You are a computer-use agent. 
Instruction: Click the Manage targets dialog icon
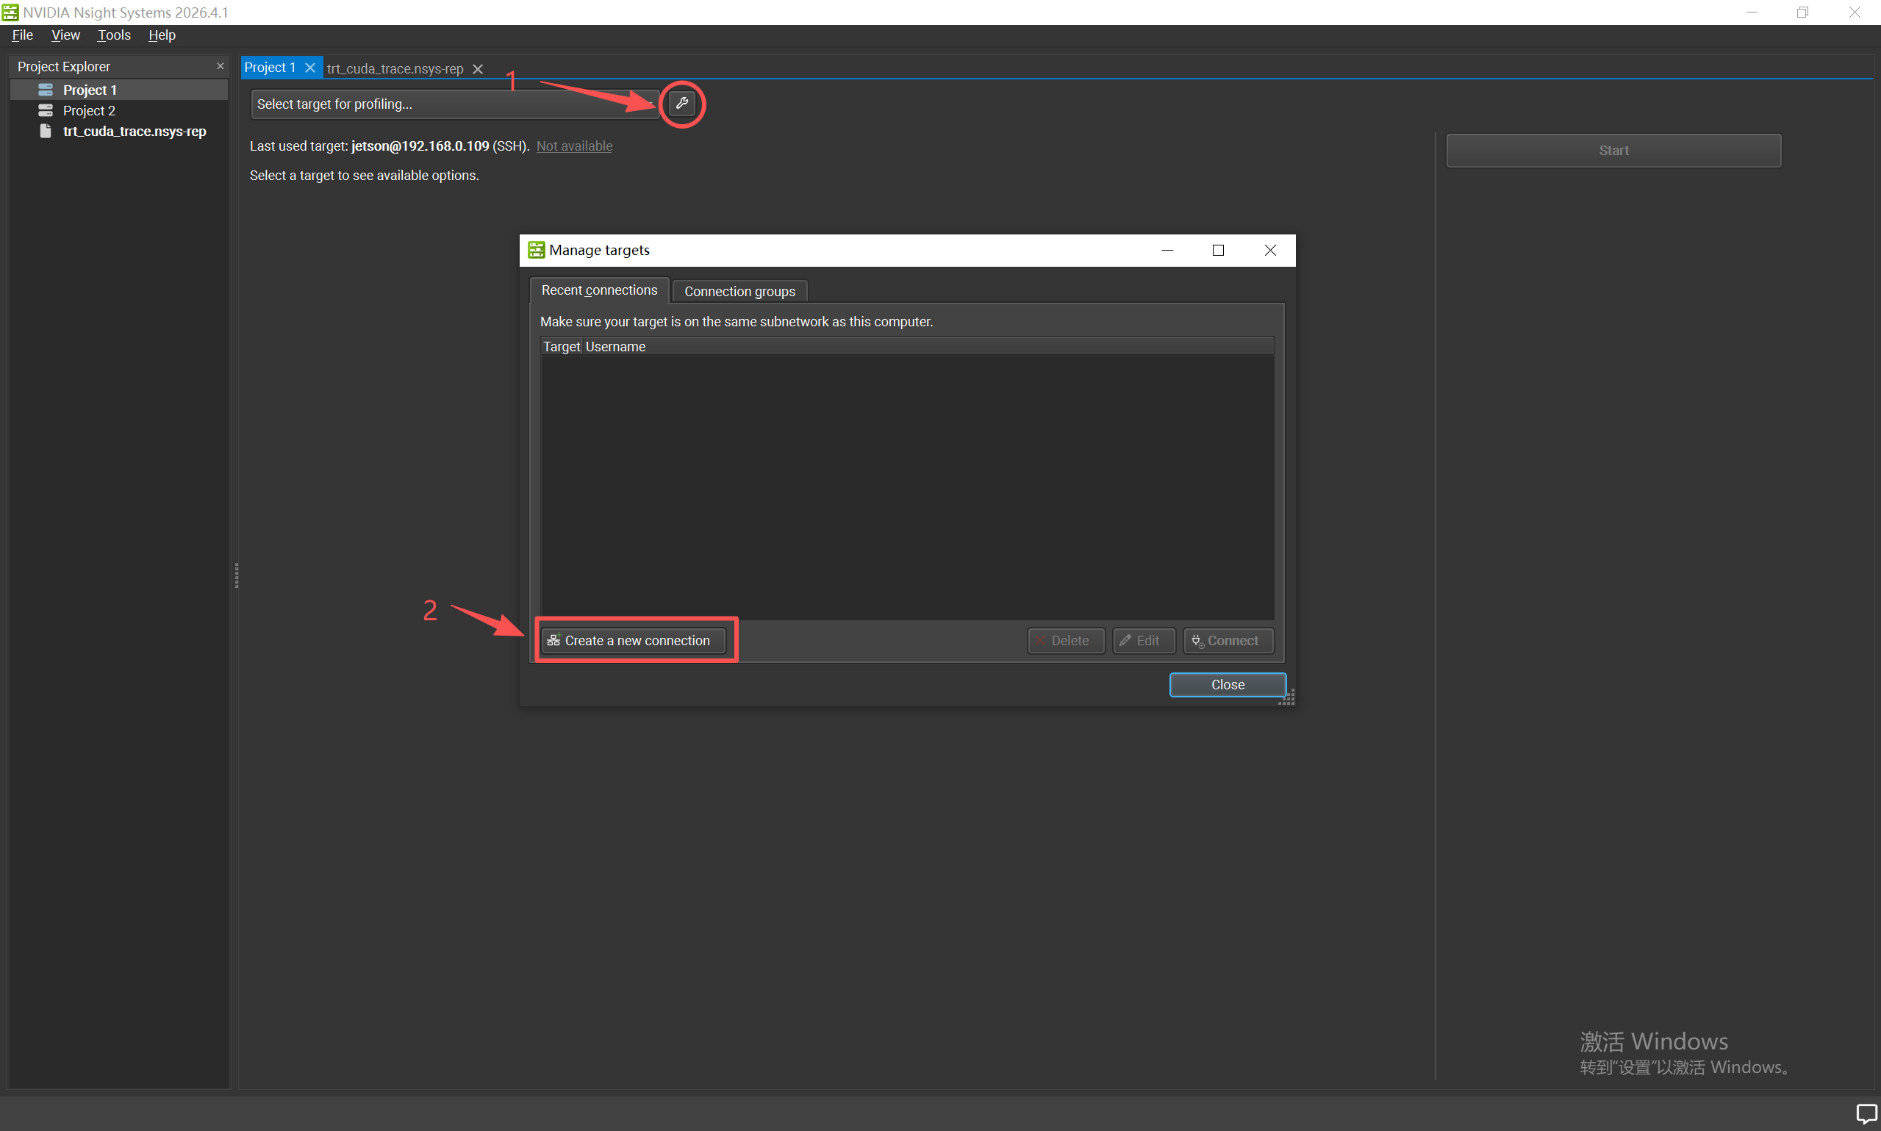click(537, 250)
